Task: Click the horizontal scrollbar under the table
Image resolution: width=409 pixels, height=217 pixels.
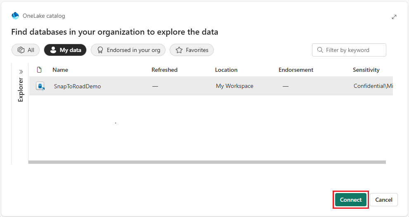Action: point(207,162)
